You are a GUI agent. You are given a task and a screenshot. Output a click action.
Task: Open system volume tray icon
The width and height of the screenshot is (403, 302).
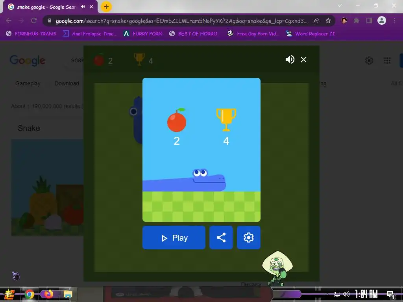[x=346, y=294]
